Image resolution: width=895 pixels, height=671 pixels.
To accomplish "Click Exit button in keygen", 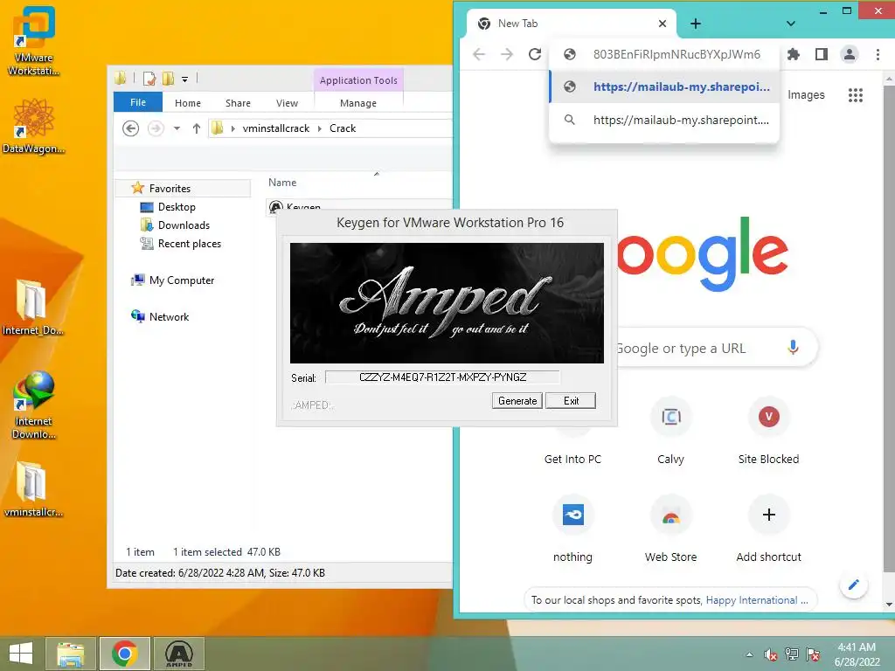I will [x=571, y=400].
